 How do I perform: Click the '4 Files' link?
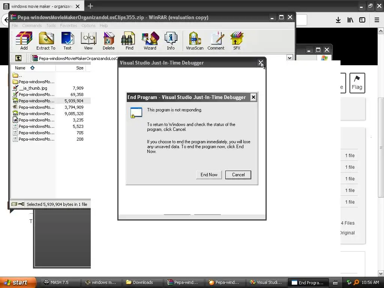(x=348, y=223)
